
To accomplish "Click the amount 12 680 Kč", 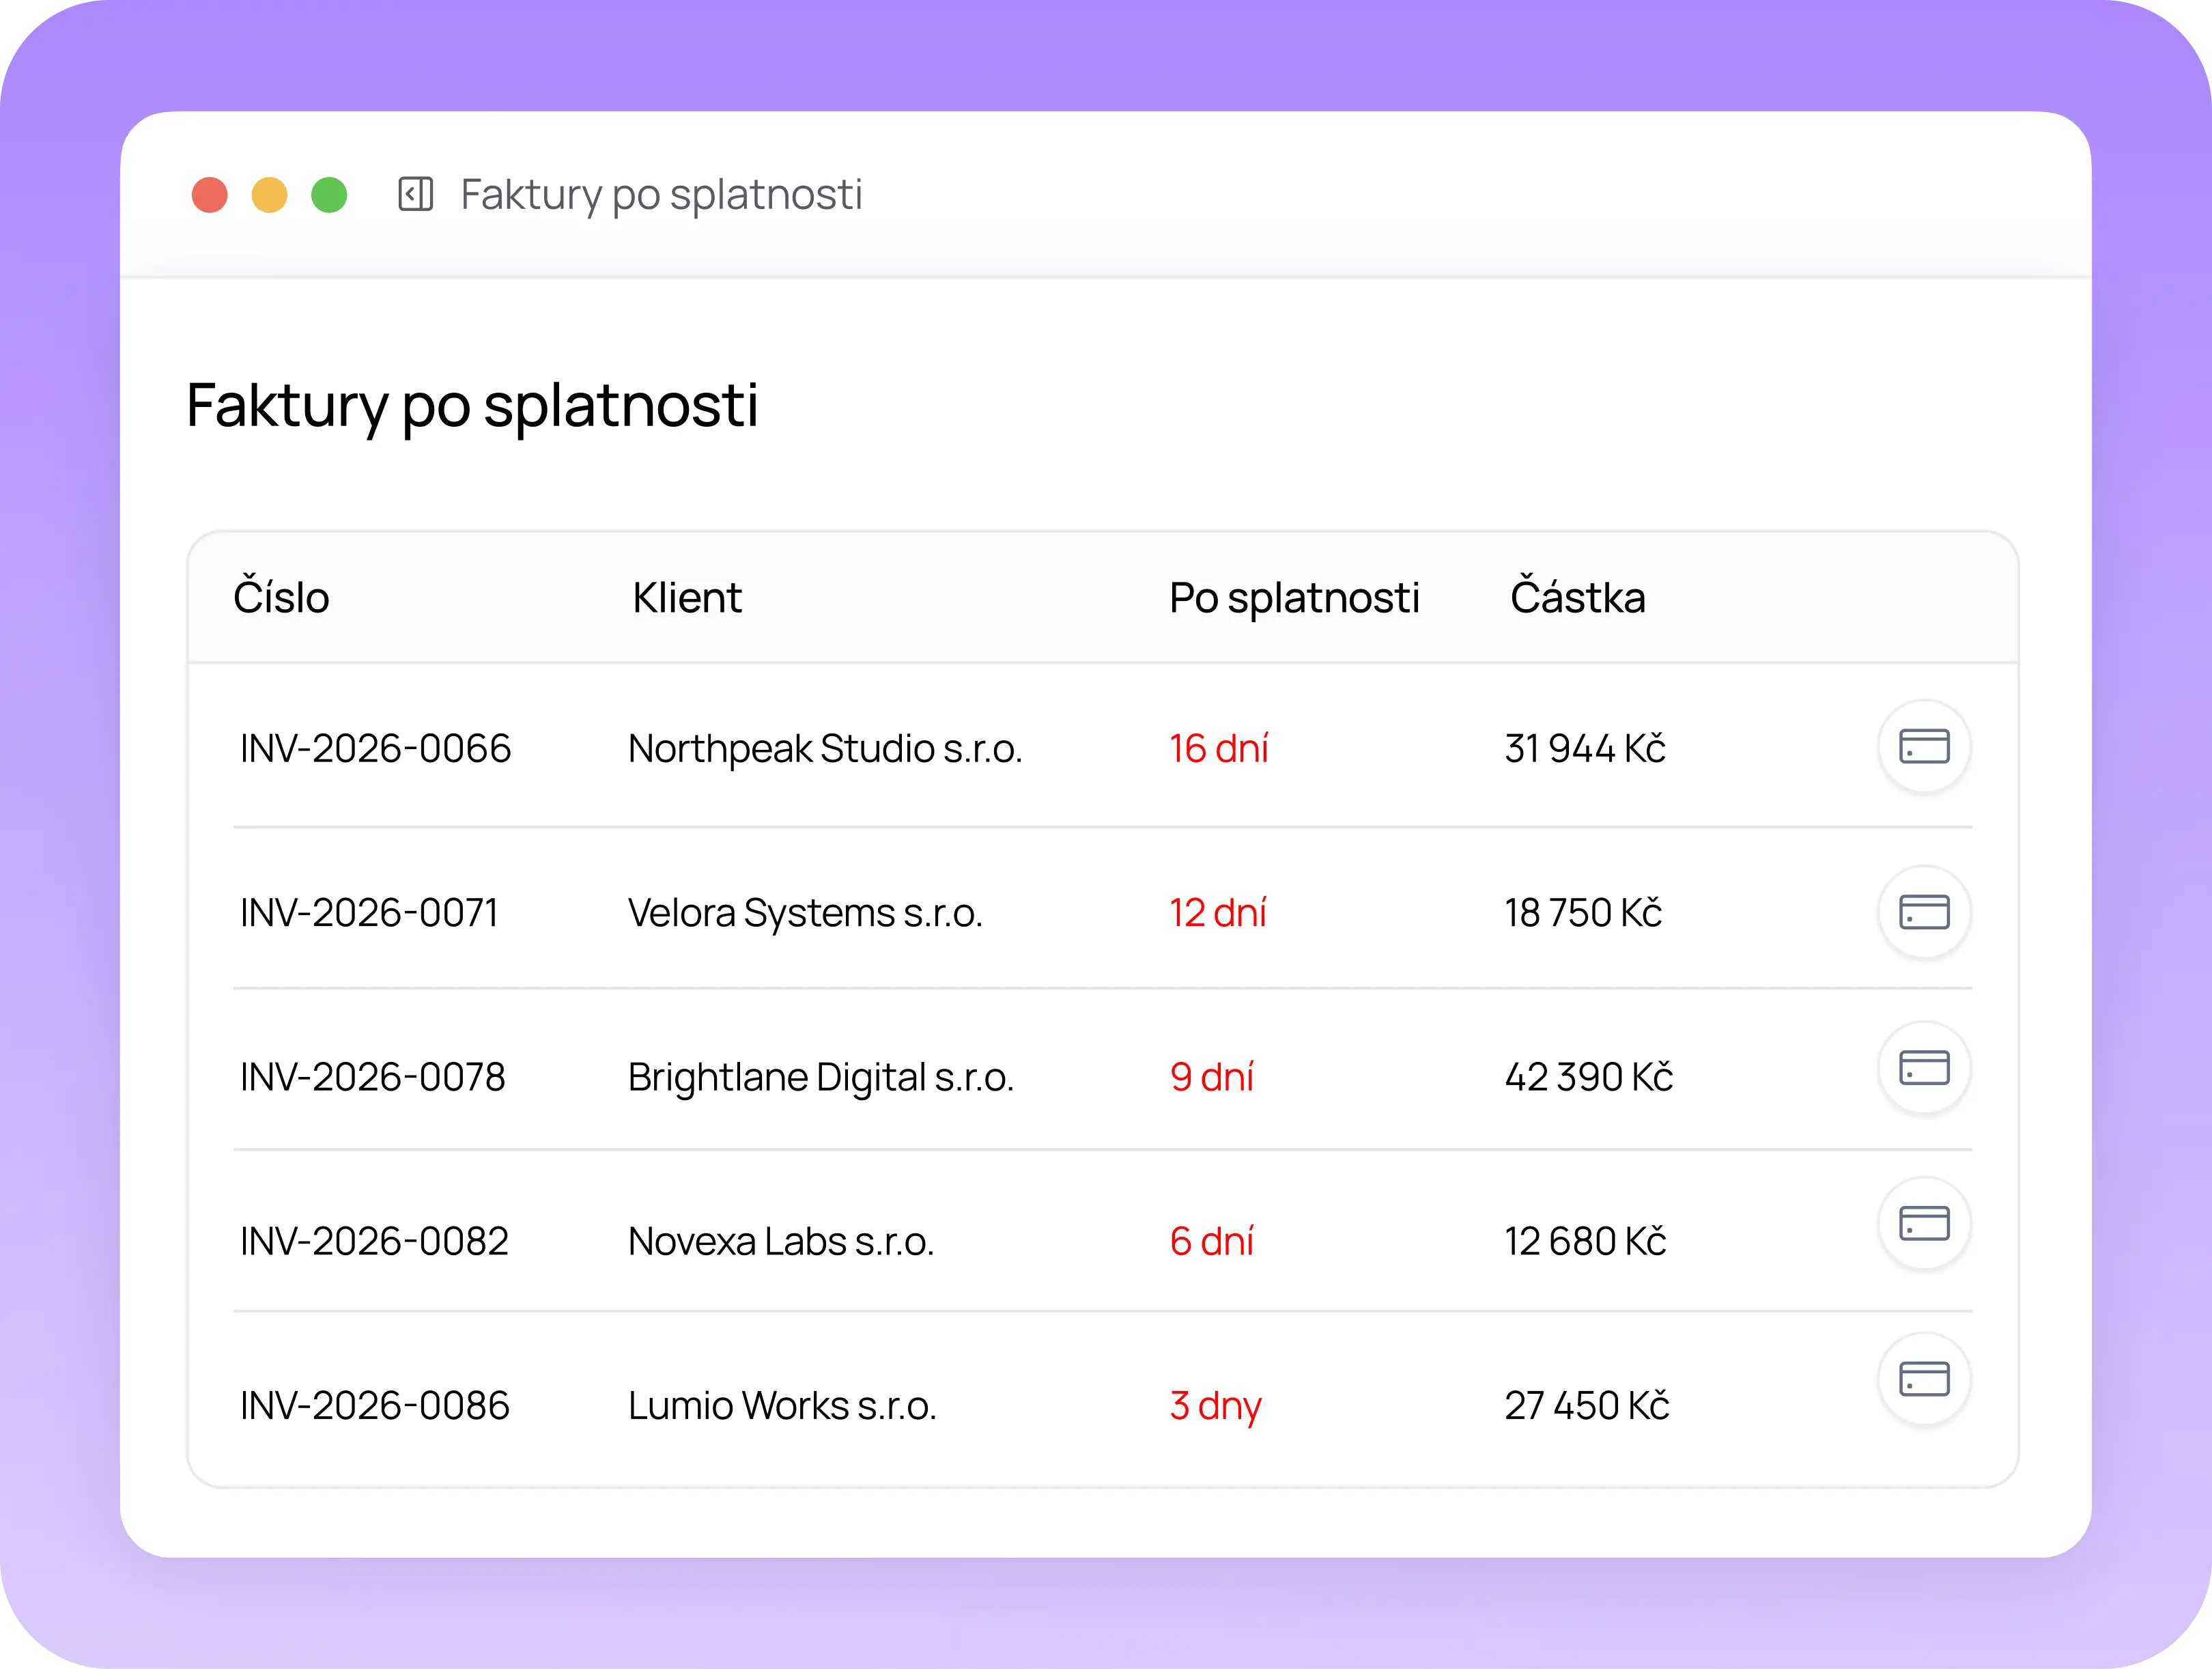I will (1585, 1241).
